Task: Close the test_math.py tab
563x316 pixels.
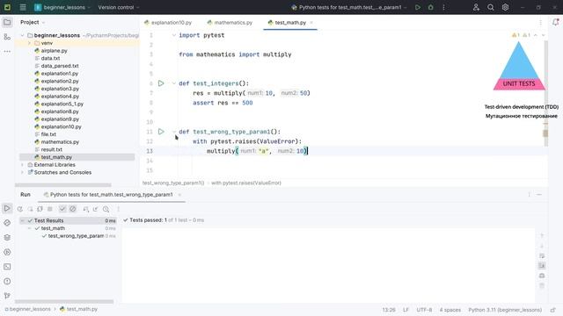Action: (311, 23)
